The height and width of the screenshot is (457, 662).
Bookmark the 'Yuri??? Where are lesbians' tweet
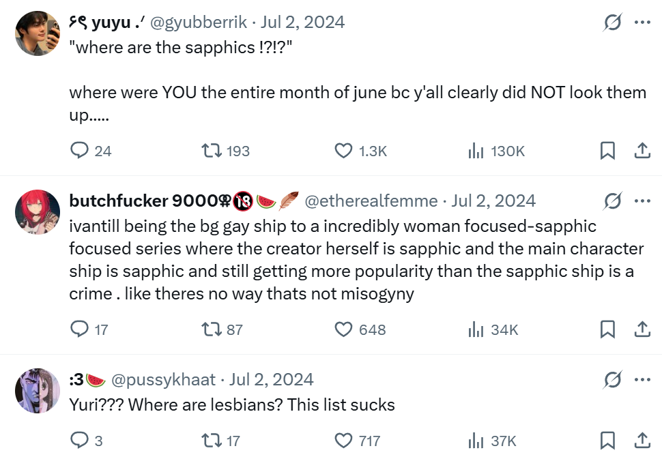pyautogui.click(x=607, y=440)
